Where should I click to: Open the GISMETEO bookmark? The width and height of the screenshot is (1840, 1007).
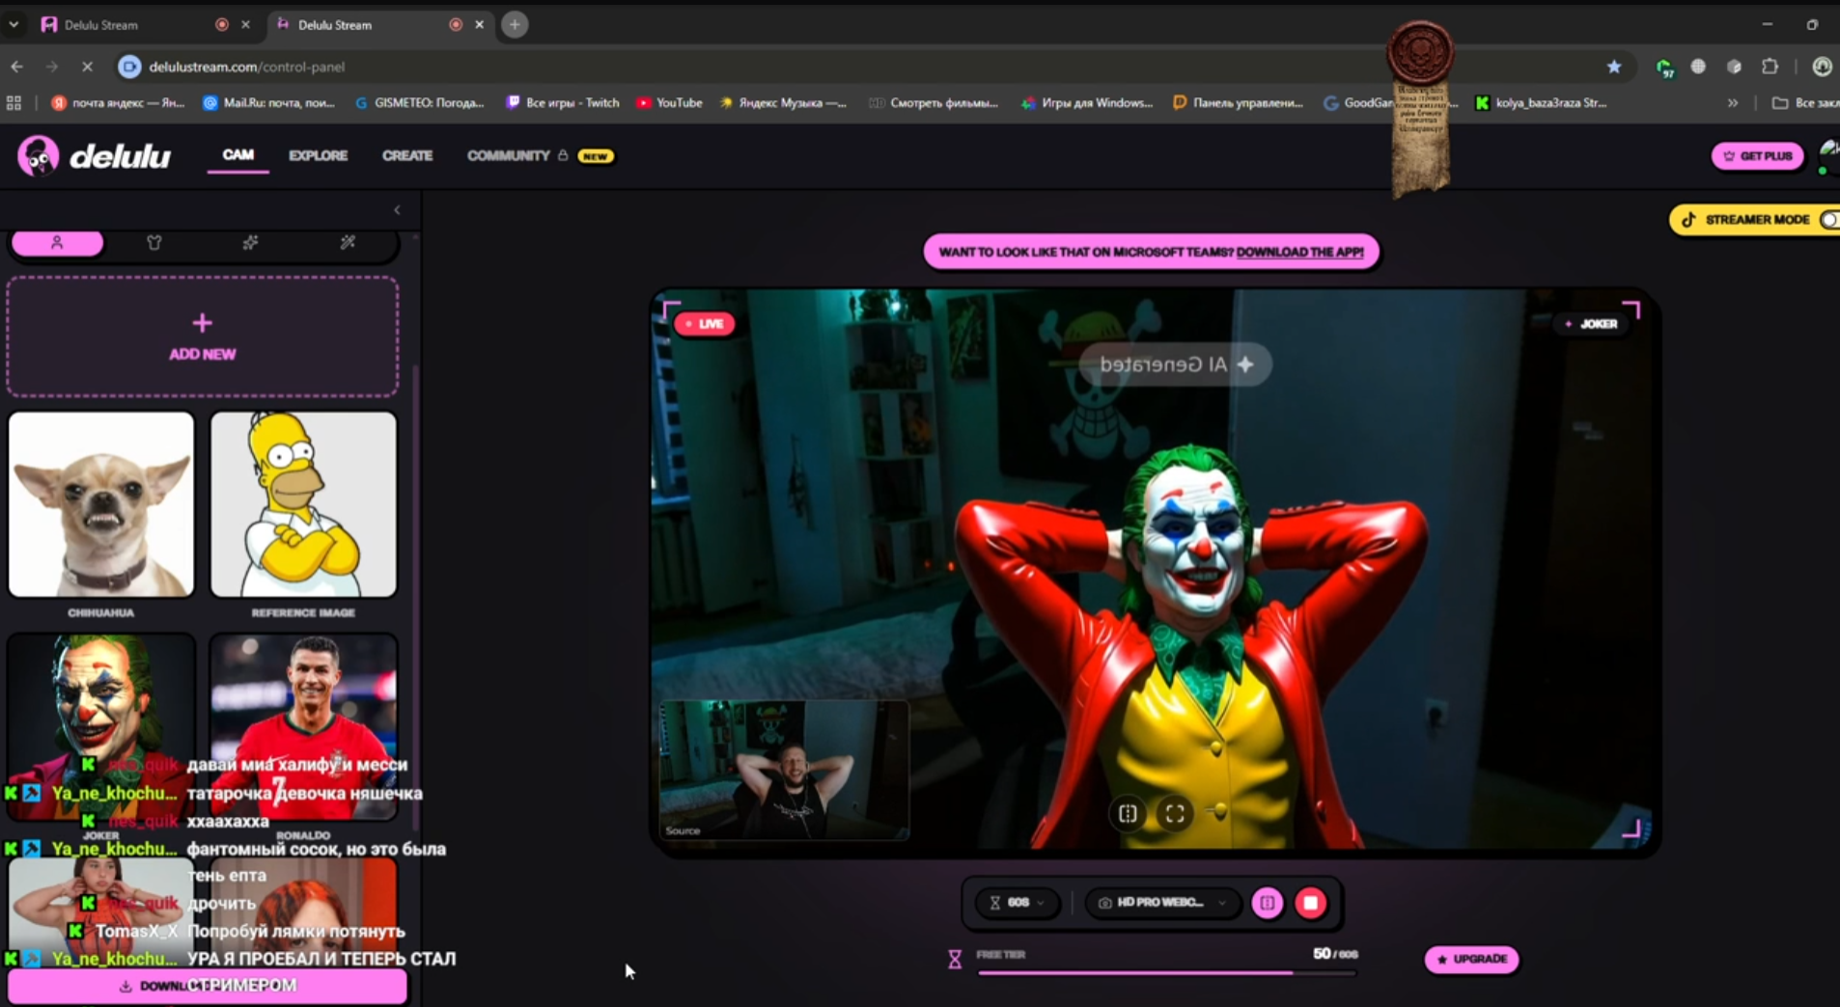pyautogui.click(x=420, y=103)
